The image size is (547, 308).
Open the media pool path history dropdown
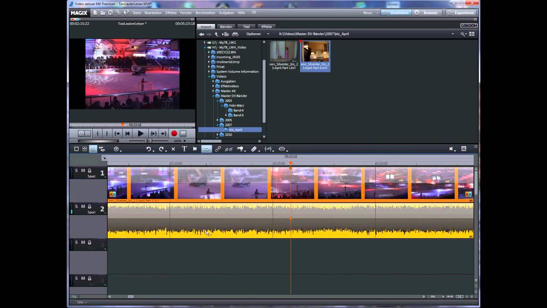[x=453, y=34]
